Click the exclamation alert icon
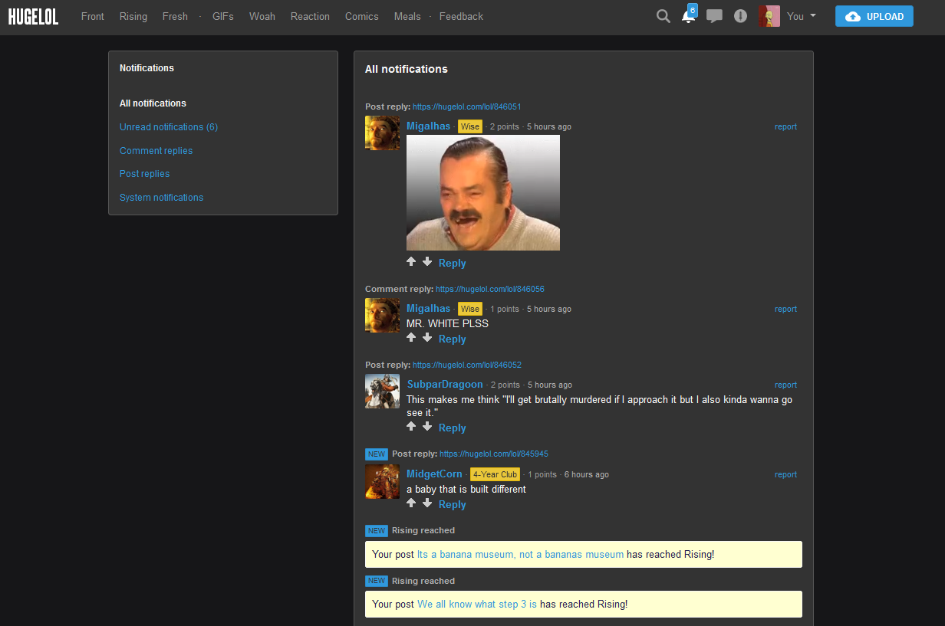945x626 pixels. (740, 16)
